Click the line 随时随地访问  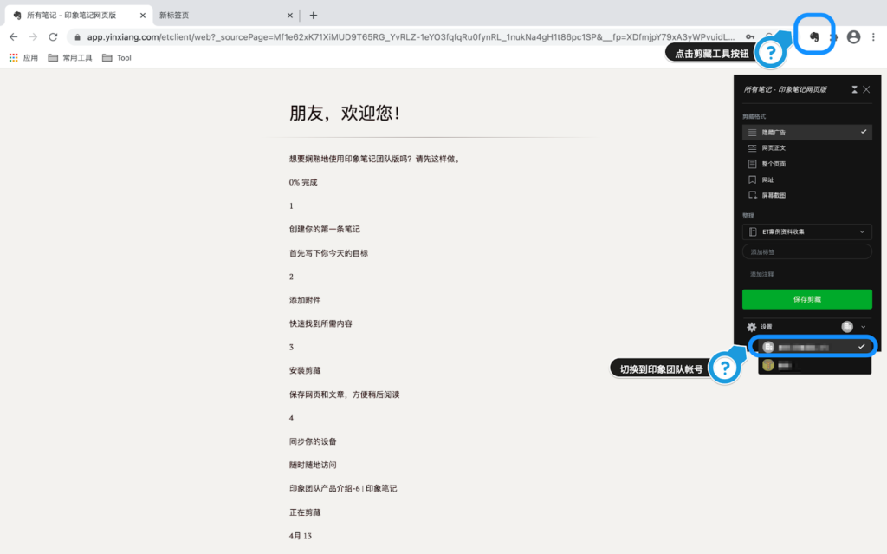coord(313,465)
